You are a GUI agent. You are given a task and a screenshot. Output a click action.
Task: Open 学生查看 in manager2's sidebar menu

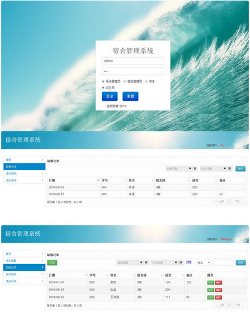[x=24, y=260]
